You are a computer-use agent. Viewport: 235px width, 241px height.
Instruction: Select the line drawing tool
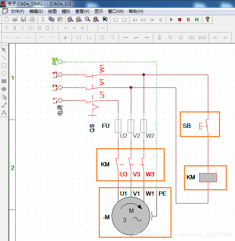click(4, 57)
